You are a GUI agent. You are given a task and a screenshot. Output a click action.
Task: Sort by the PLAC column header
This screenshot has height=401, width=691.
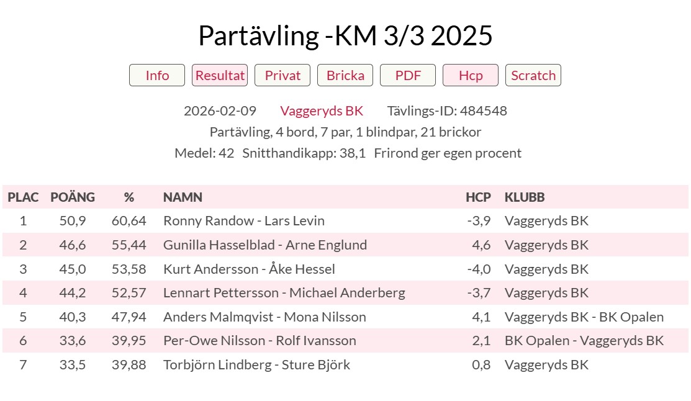pyautogui.click(x=23, y=197)
